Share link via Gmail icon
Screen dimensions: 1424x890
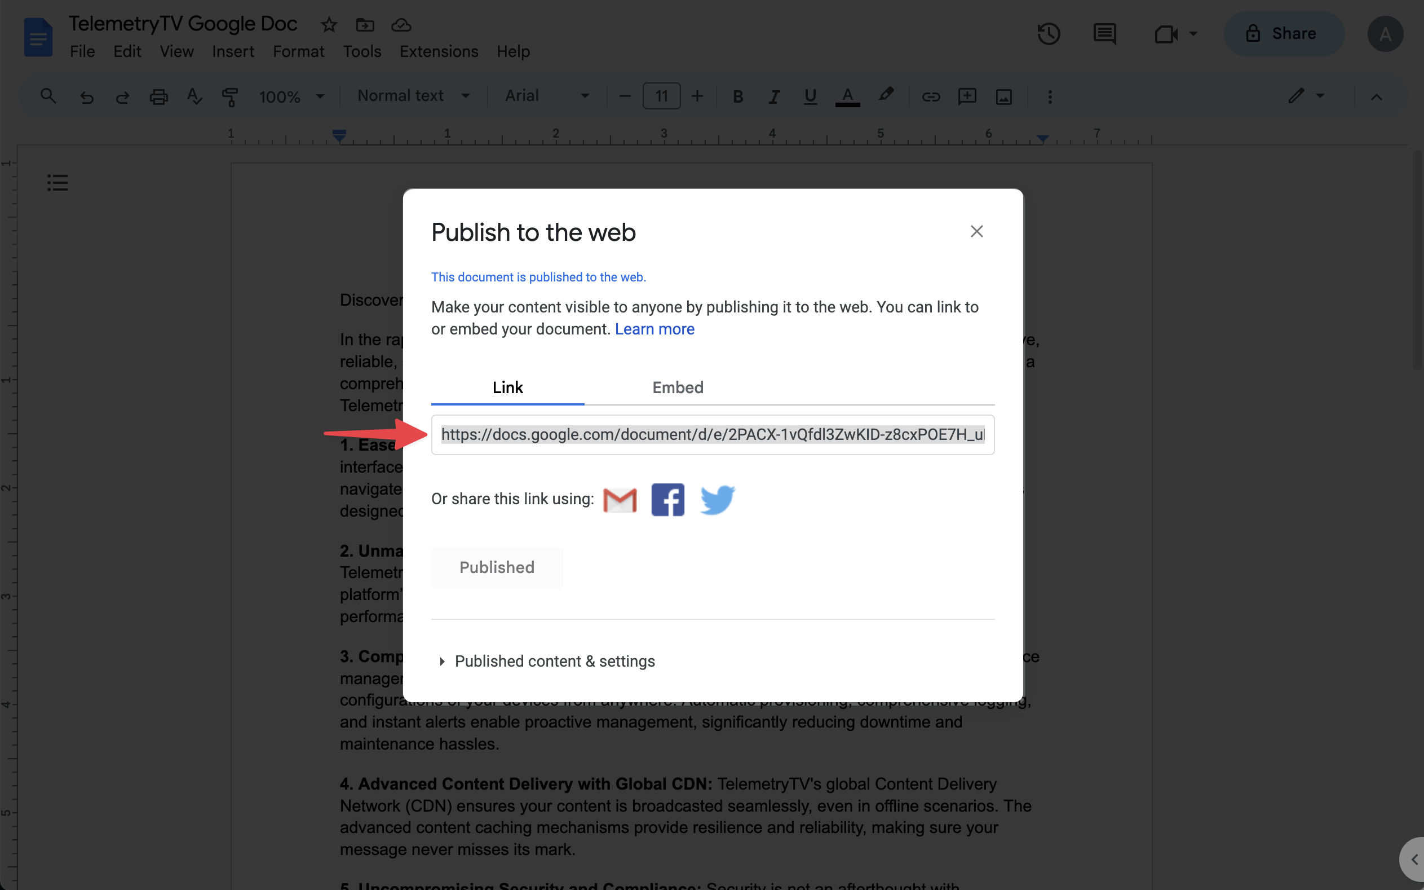click(x=620, y=500)
